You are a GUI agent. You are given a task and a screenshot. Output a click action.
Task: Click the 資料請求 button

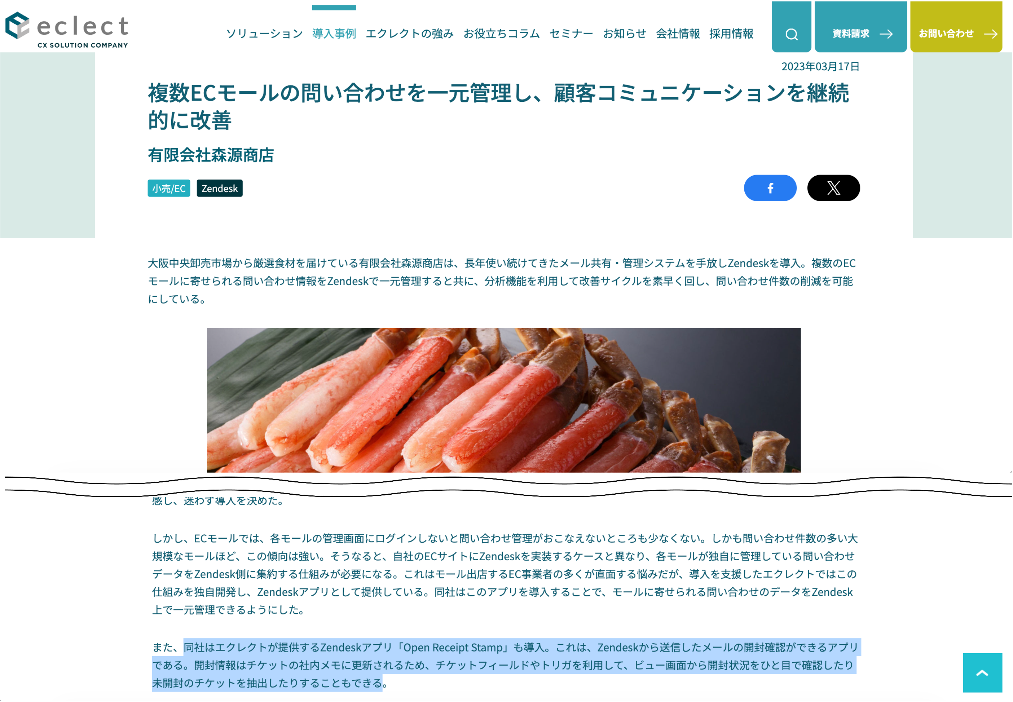pos(860,27)
